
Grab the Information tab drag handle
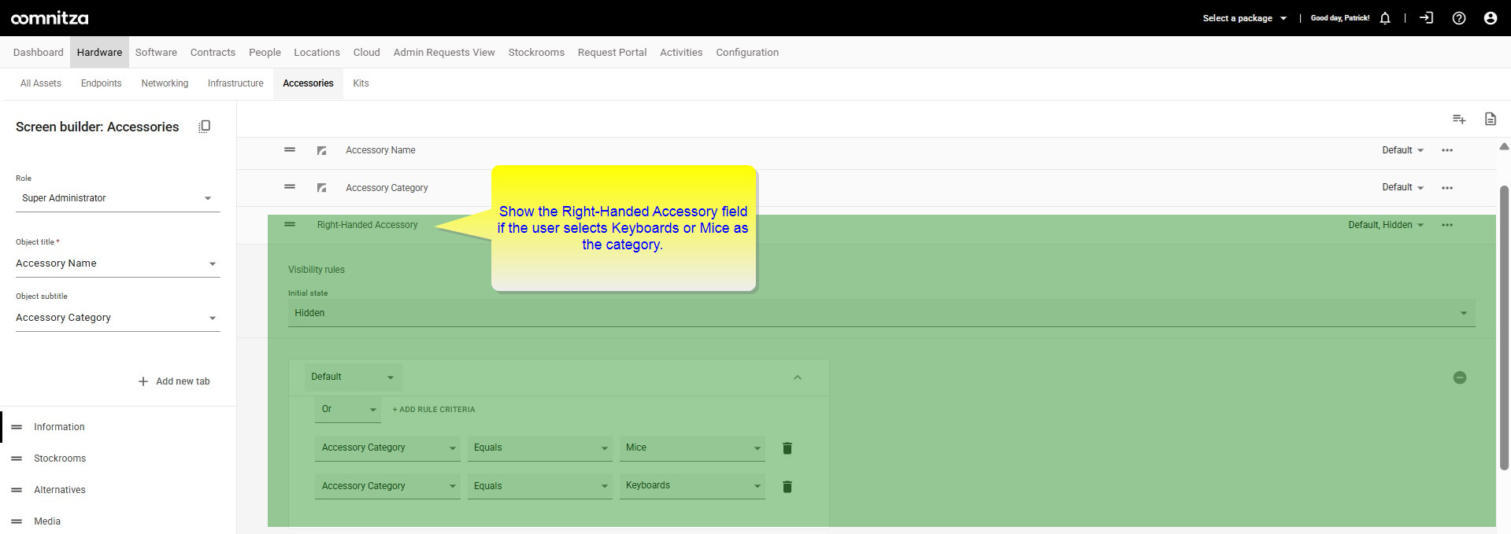[x=17, y=427]
